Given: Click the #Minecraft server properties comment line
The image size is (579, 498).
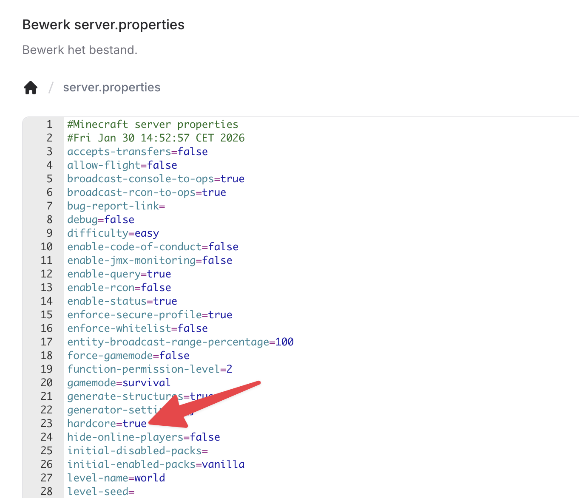Looking at the screenshot, I should [153, 124].
